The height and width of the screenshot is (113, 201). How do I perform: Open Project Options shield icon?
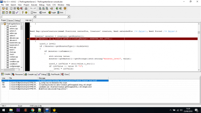click(65, 8)
